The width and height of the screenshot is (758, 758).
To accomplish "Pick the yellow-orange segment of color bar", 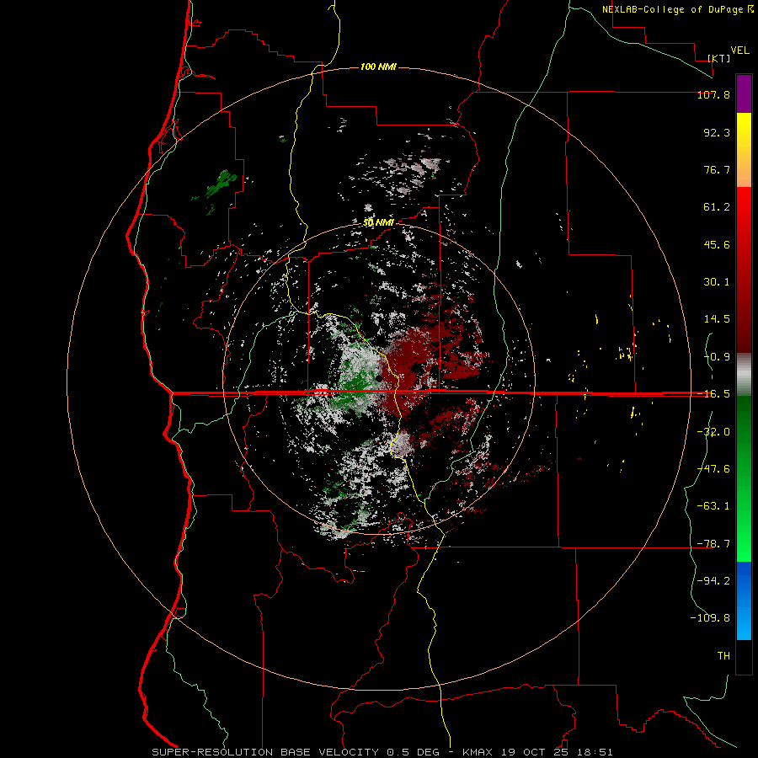I will (744, 150).
